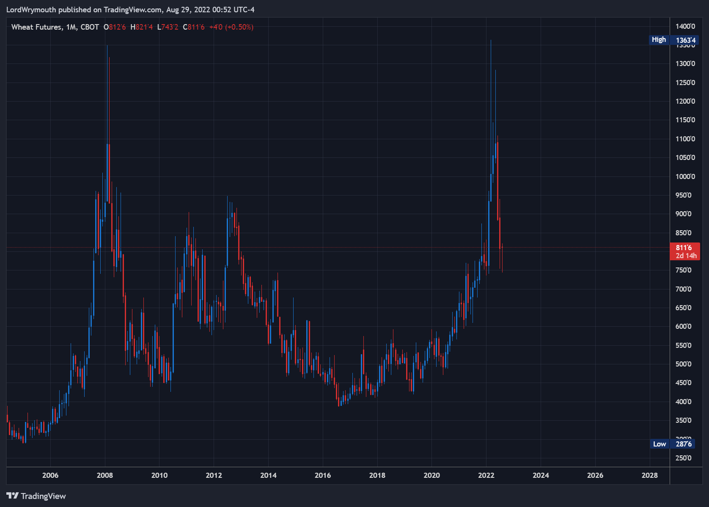Click the 1300'0 price axis label
The width and height of the screenshot is (709, 507).
coord(685,63)
